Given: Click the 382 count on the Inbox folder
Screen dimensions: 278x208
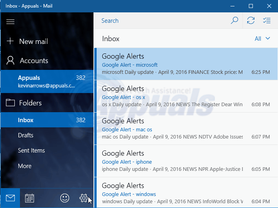Looking at the screenshot, I should pos(81,120).
